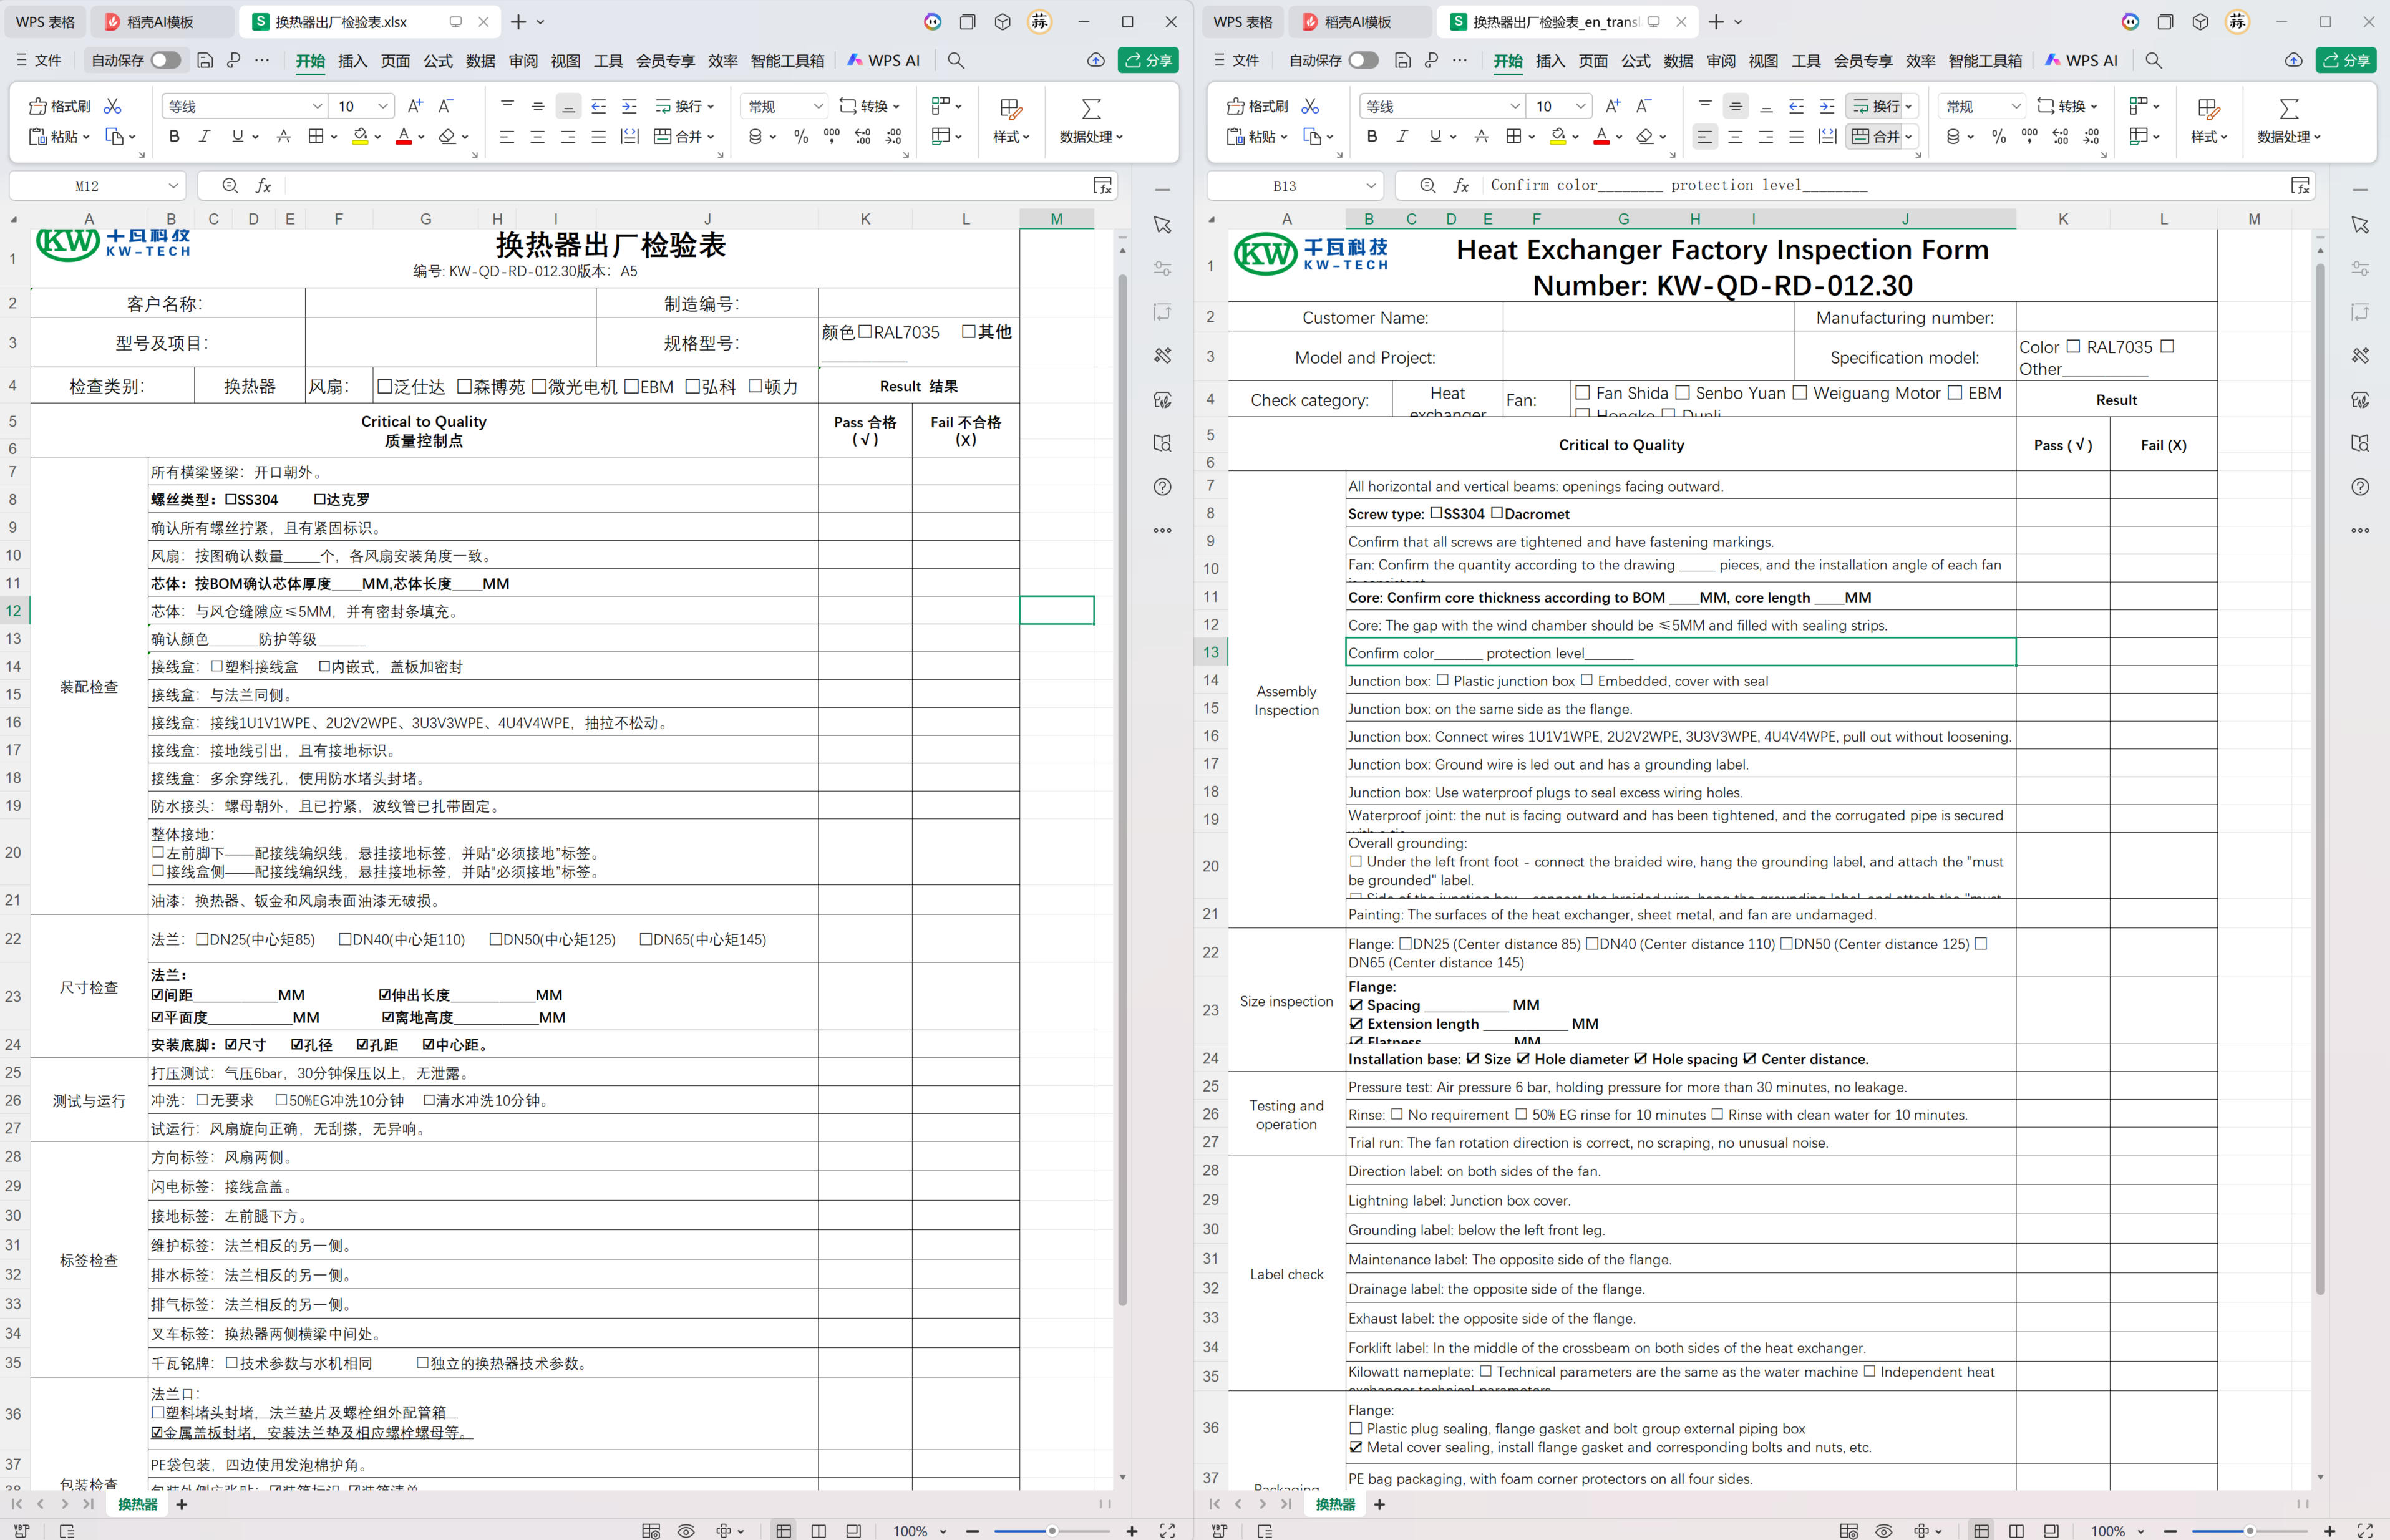Click the zoom slider in left window's status bar

[x=1052, y=1531]
